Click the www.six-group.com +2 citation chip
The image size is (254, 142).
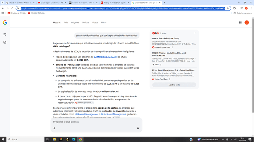84,102
